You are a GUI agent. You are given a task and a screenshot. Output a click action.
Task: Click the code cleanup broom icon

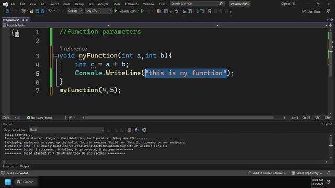tap(71, 118)
